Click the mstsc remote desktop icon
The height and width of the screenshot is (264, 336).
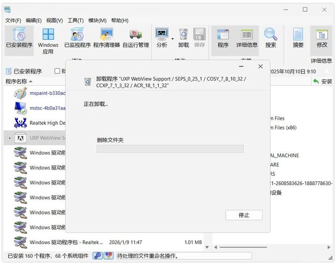[20, 108]
